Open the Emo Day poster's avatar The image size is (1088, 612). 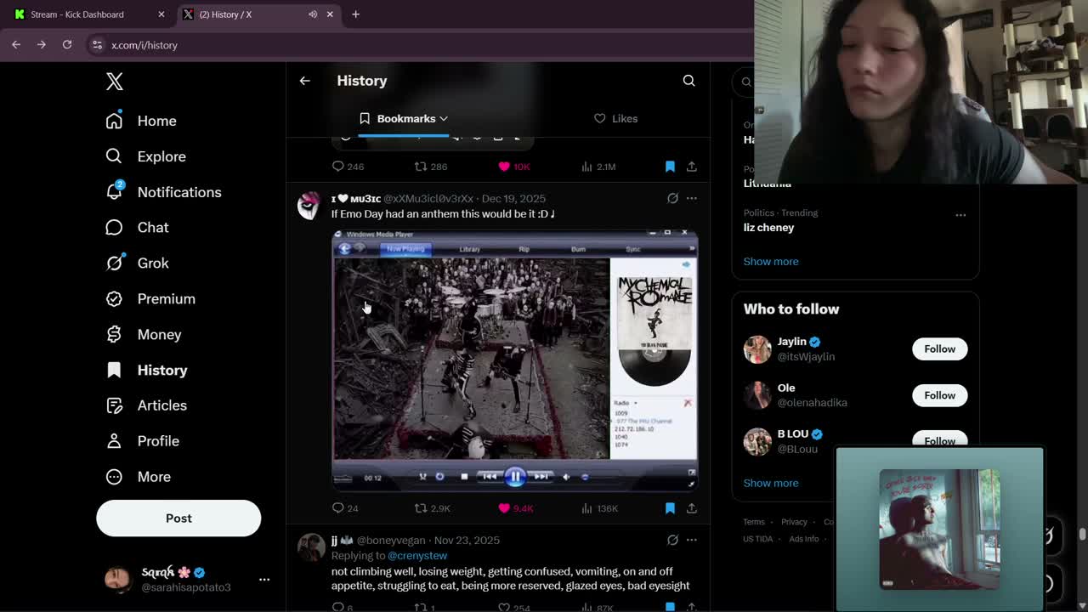pyautogui.click(x=309, y=206)
